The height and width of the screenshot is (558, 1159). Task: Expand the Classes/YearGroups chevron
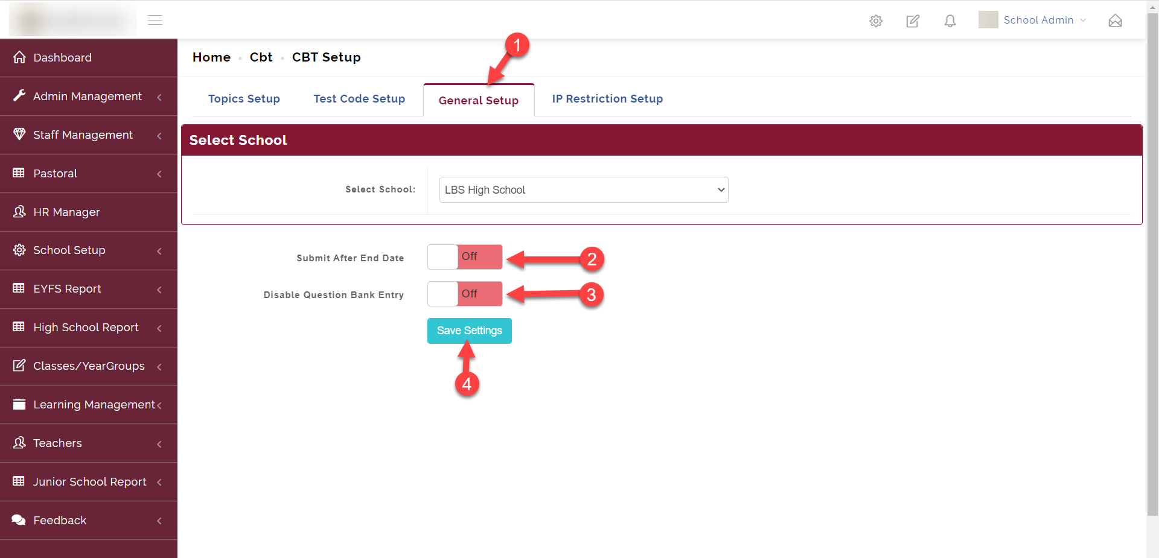(x=159, y=367)
